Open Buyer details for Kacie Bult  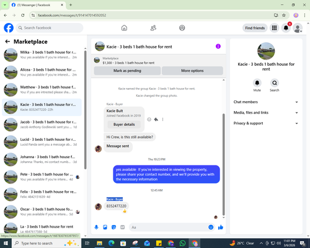(x=124, y=125)
